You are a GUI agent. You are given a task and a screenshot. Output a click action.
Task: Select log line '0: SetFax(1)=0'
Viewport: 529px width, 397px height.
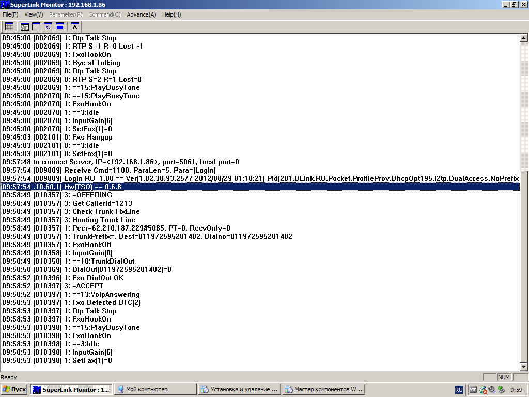click(x=260, y=154)
